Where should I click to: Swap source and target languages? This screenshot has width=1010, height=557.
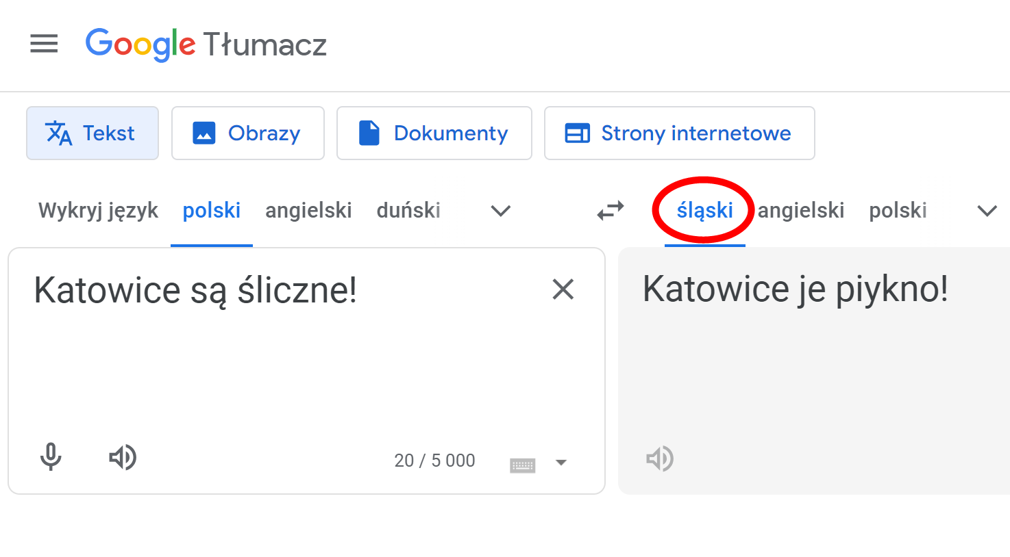pos(611,211)
